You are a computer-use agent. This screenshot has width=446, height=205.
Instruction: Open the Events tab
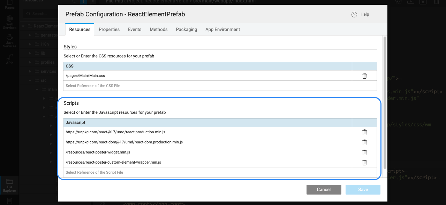pyautogui.click(x=135, y=30)
